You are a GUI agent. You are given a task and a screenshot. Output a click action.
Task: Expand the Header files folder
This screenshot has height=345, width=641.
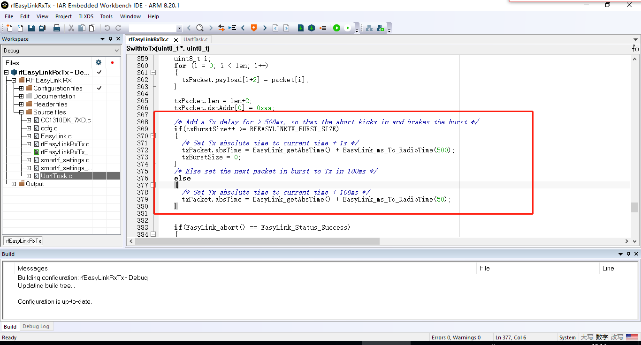click(x=21, y=104)
